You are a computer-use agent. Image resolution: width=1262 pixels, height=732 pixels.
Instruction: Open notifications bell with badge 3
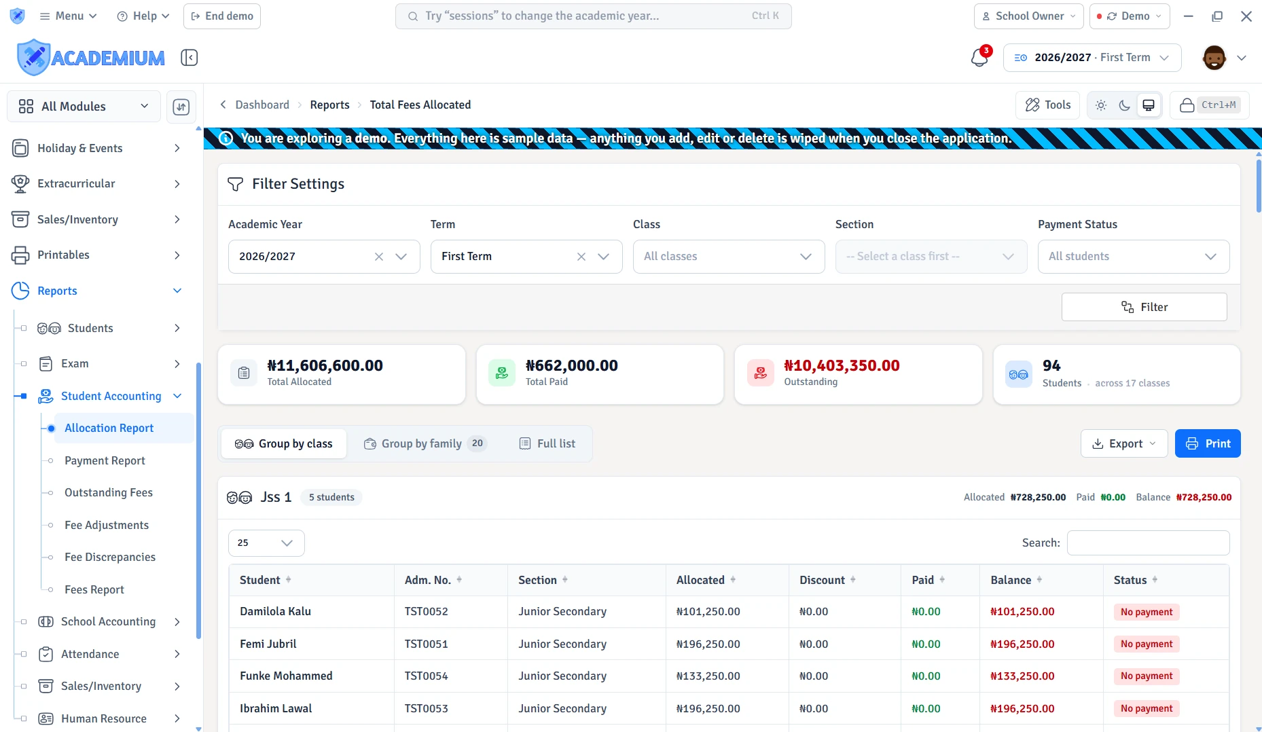[979, 57]
